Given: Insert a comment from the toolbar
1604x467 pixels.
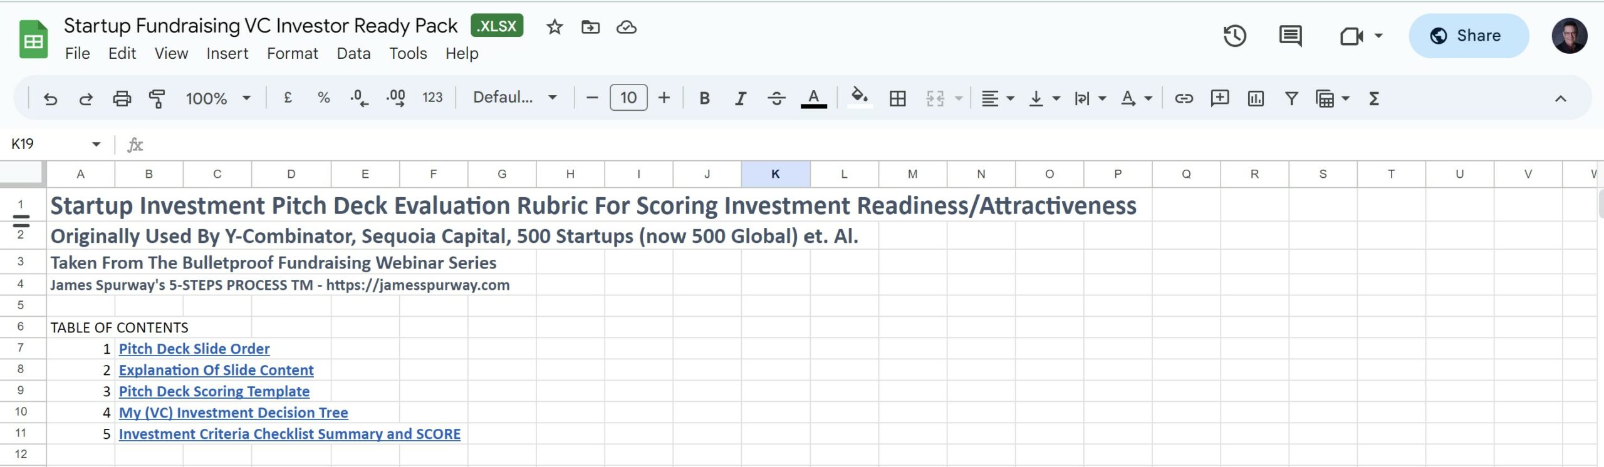Looking at the screenshot, I should 1219,98.
